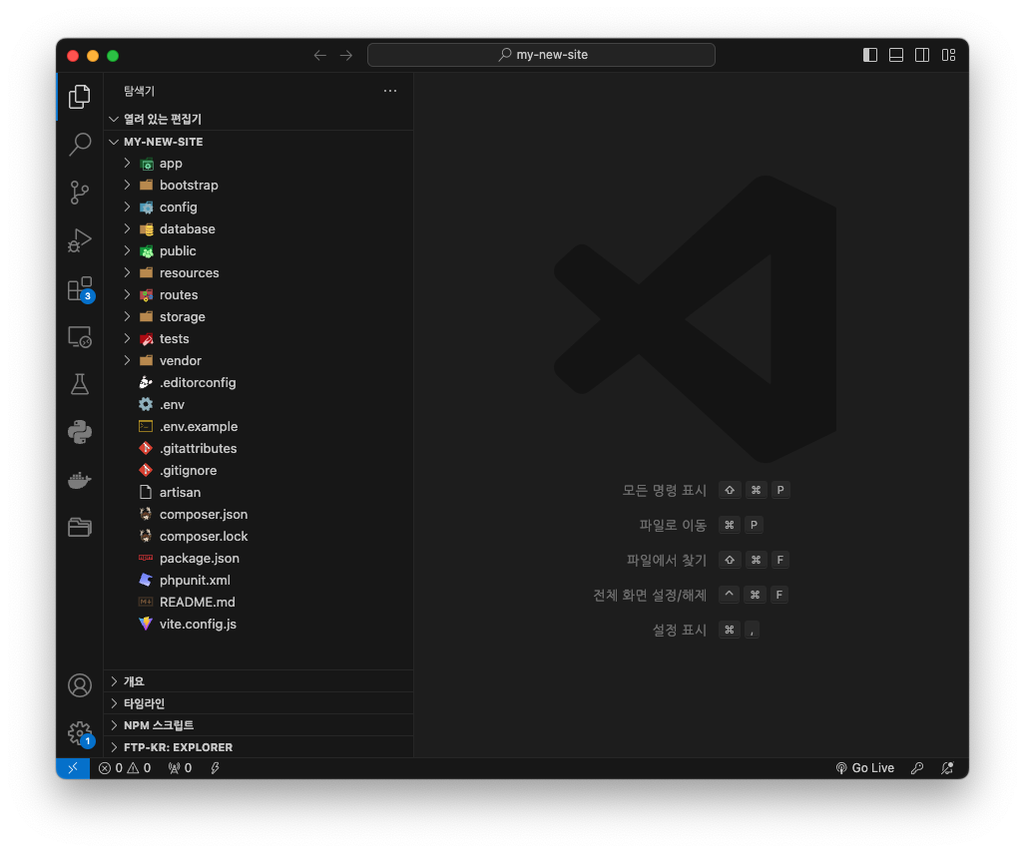1025x853 pixels.
Task: Click the key icon in status bar
Action: pos(917,768)
